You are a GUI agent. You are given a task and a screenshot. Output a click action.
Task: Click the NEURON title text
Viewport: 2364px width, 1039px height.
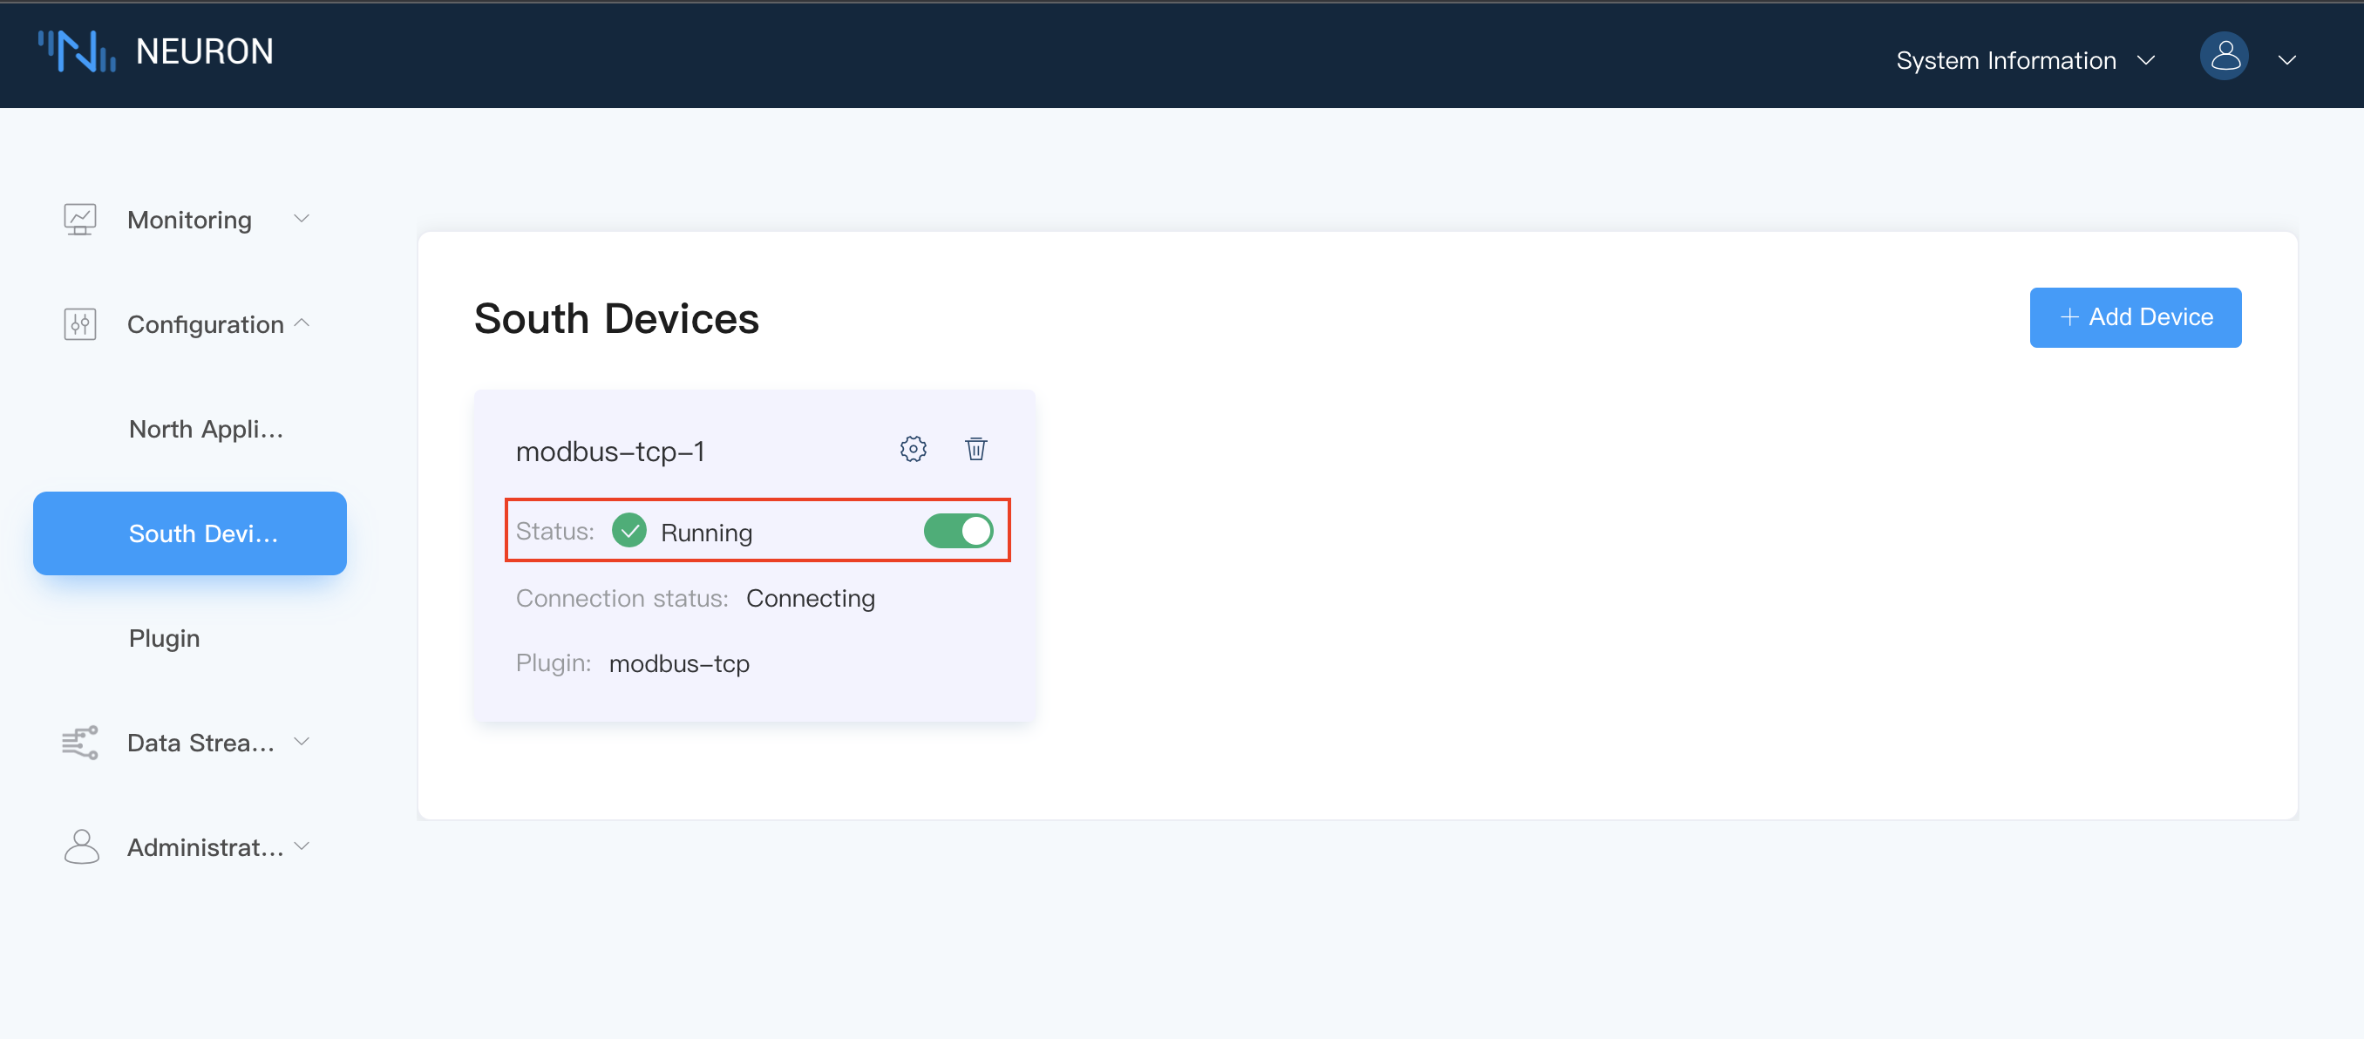[205, 51]
